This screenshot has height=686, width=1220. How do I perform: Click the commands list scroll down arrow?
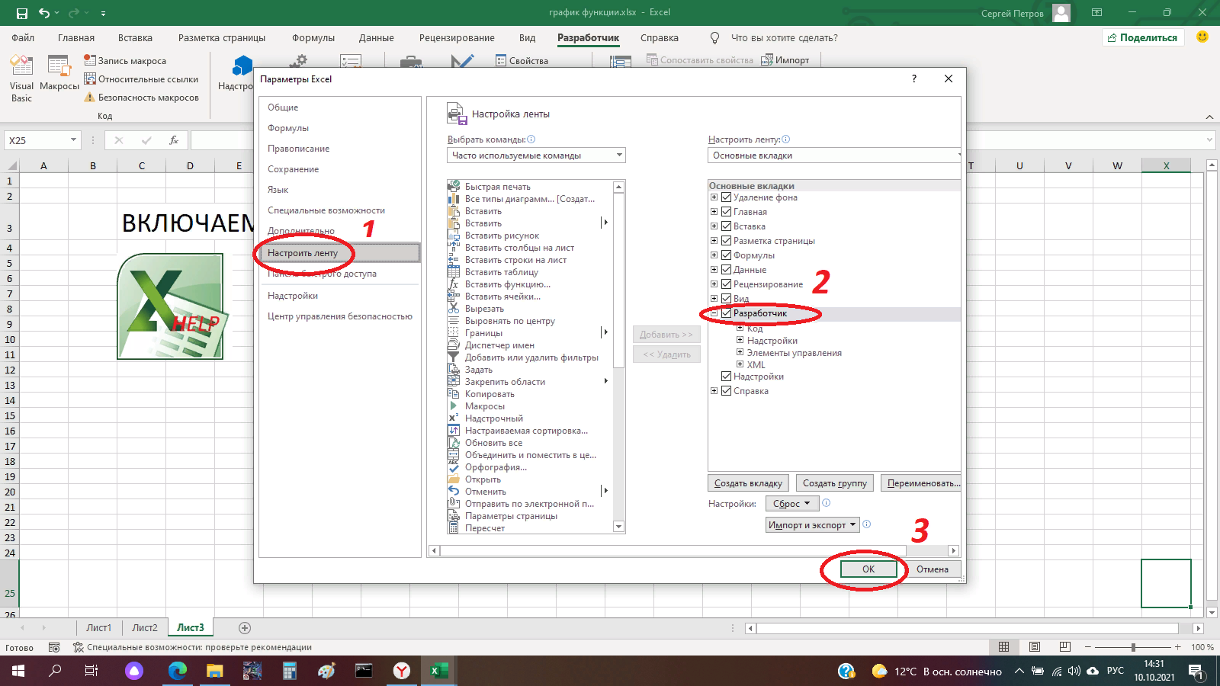click(619, 527)
